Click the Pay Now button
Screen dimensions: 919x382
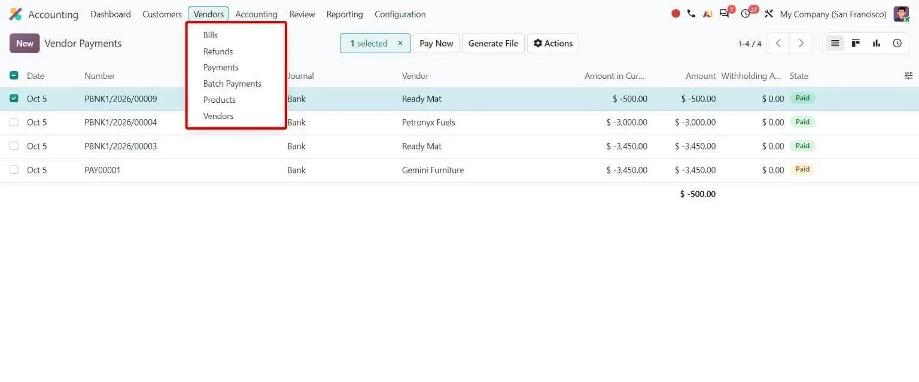point(436,43)
